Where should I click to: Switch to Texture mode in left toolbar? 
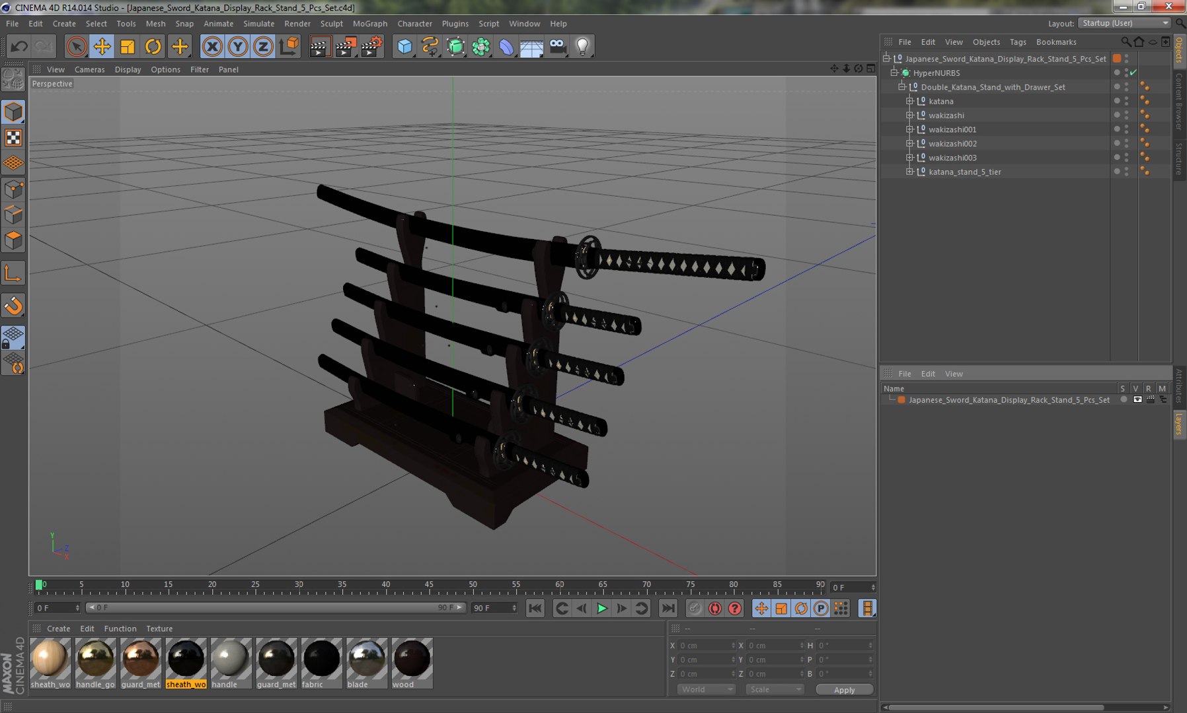[x=13, y=137]
